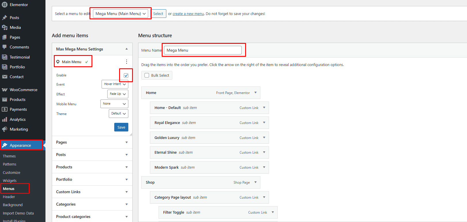Open the Effect dropdown set to Fade Up
The image size is (467, 222).
pyautogui.click(x=118, y=94)
